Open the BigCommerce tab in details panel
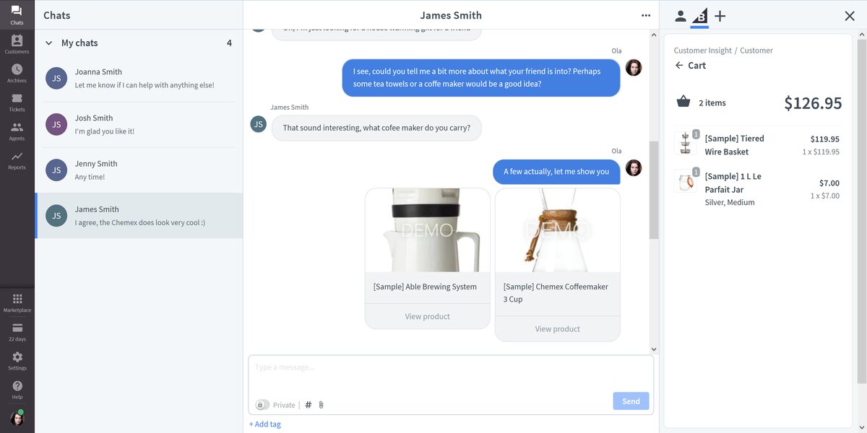Image resolution: width=867 pixels, height=433 pixels. tap(699, 16)
